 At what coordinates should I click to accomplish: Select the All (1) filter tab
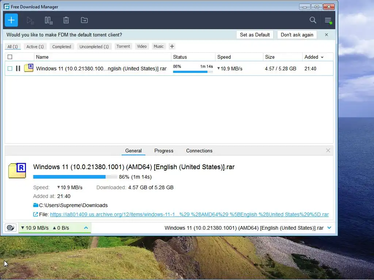13,46
